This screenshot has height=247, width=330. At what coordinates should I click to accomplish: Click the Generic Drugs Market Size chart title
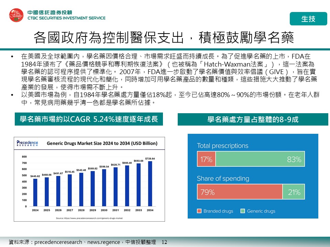pos(102,143)
